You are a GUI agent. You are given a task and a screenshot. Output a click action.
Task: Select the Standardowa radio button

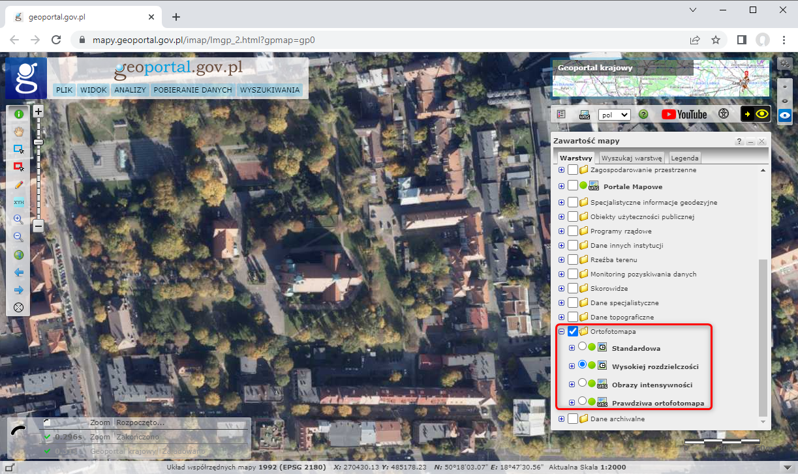pyautogui.click(x=583, y=348)
